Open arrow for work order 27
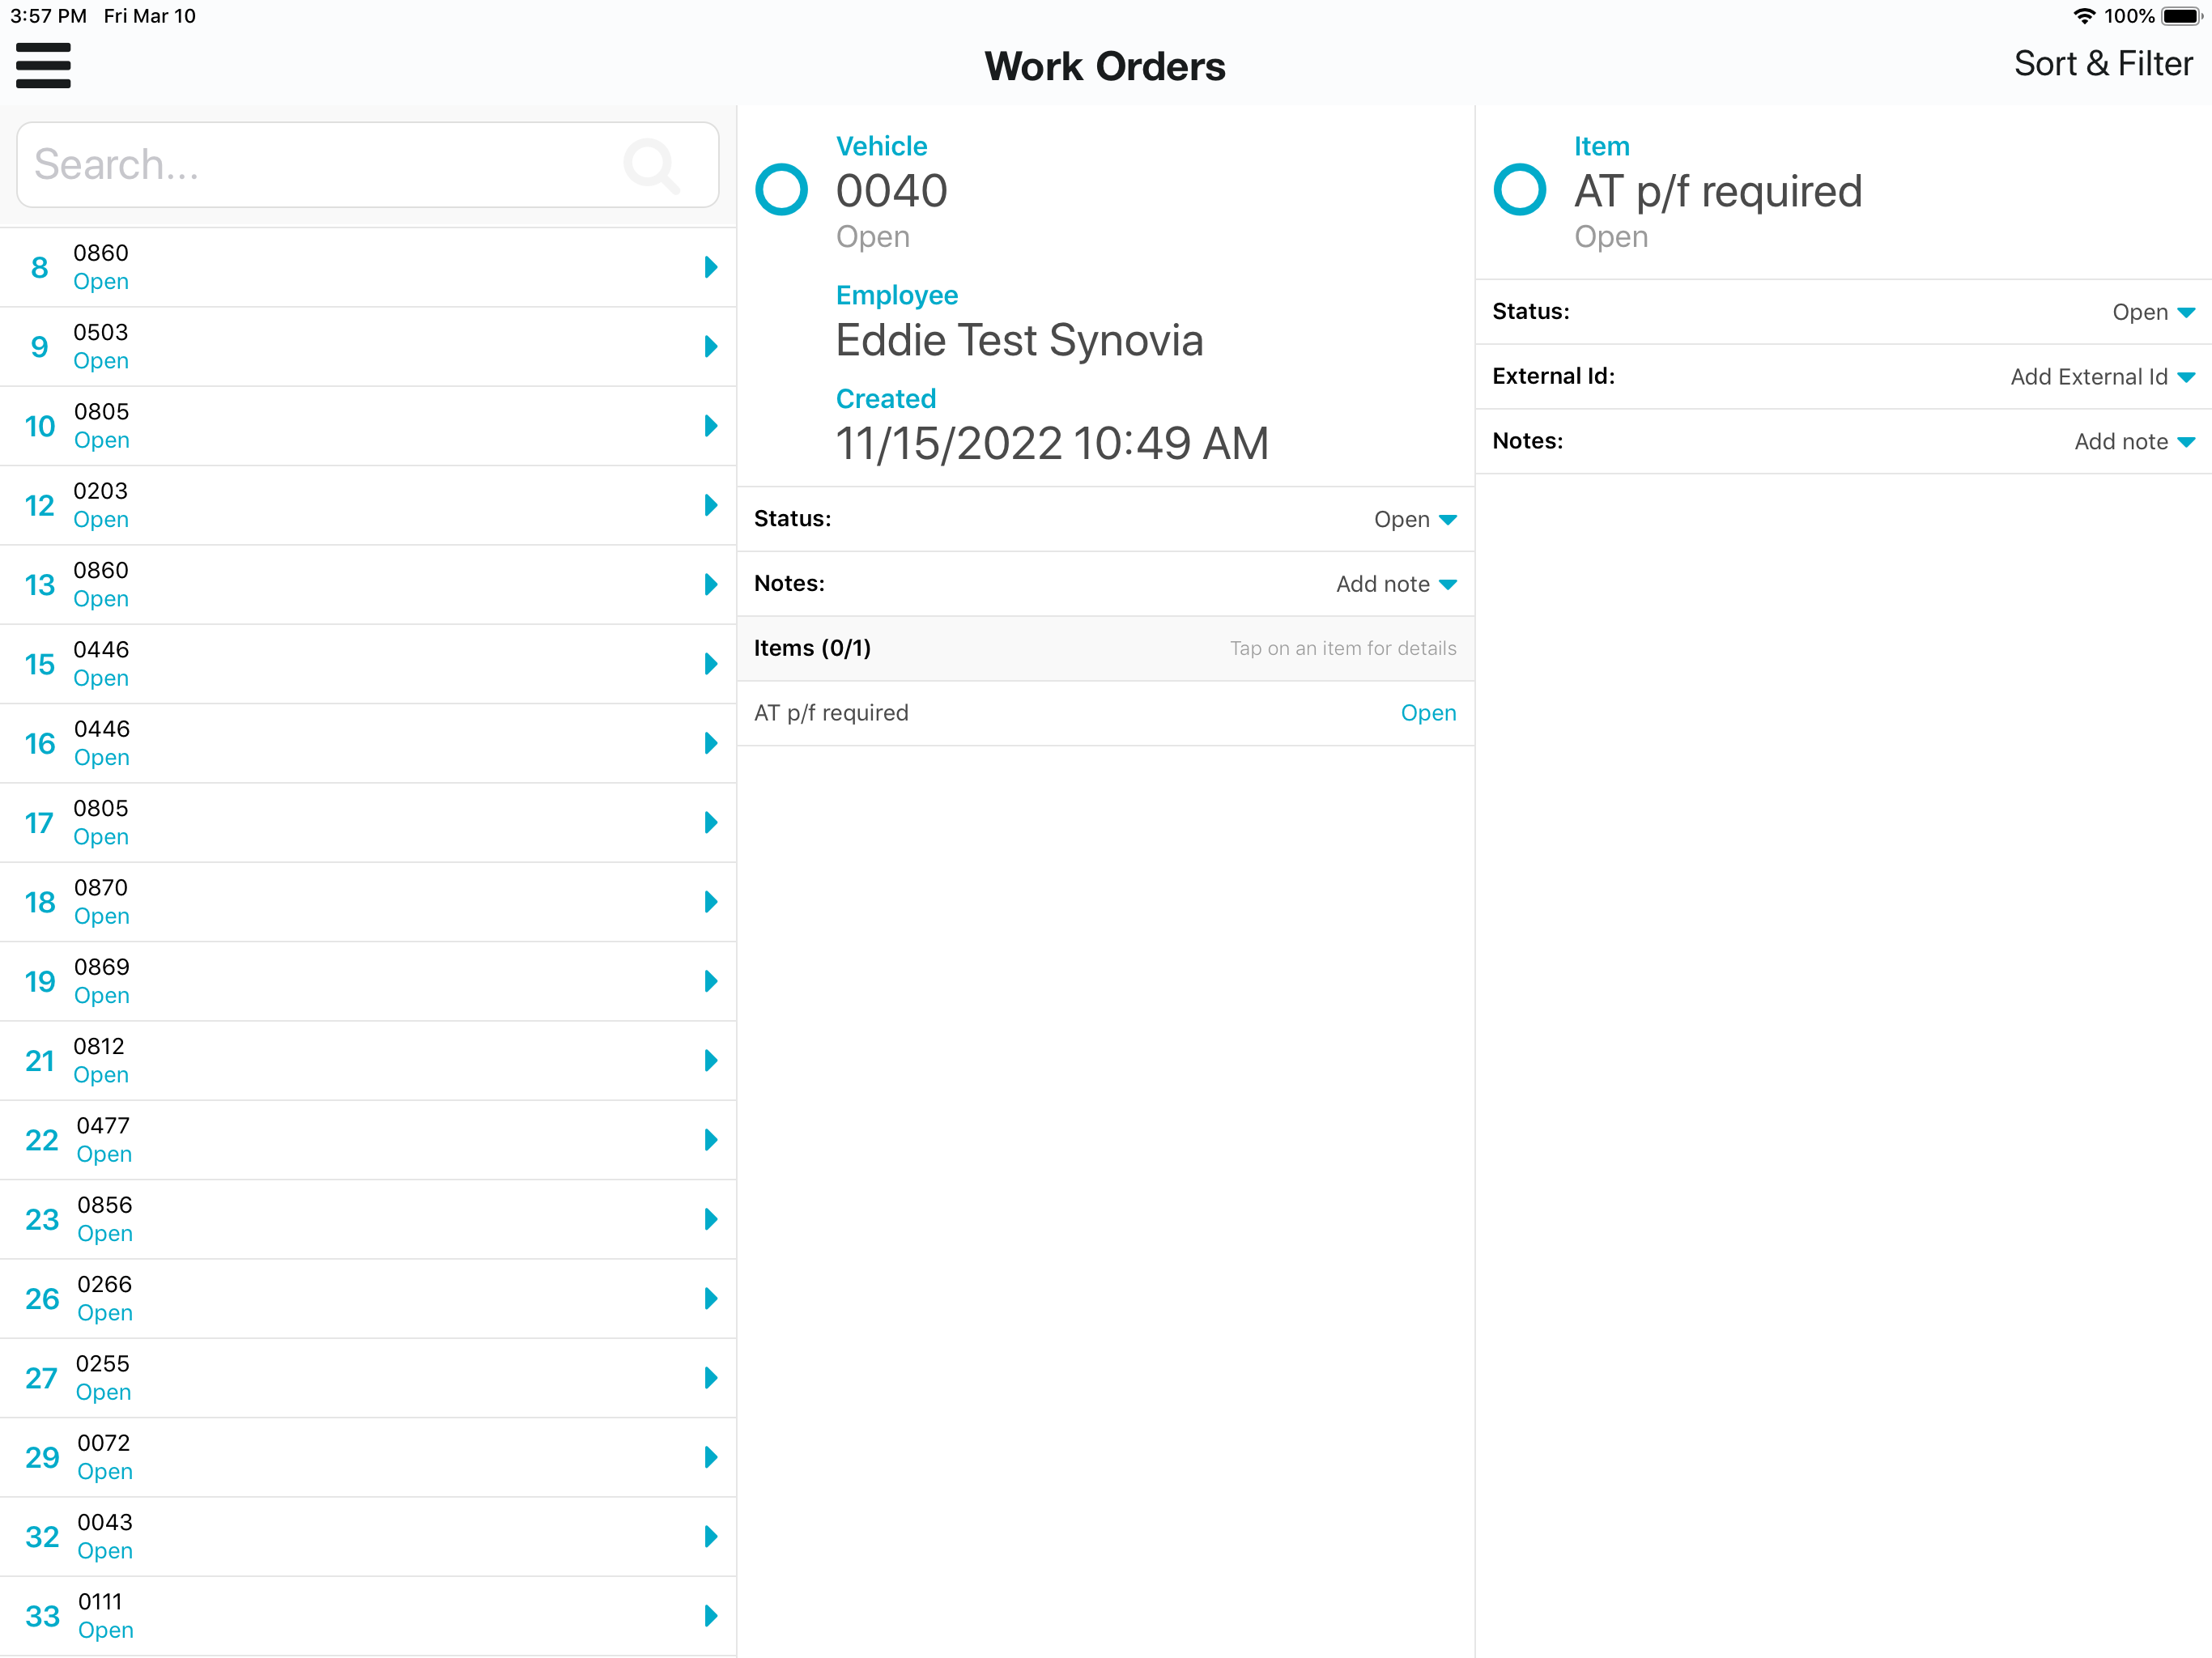 711,1378
